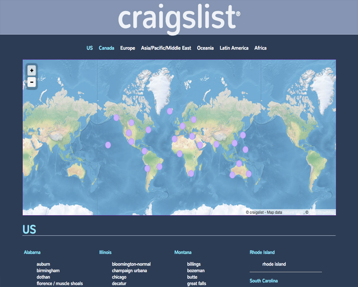Click the zoom in button on the map
The height and width of the screenshot is (287, 358).
(x=31, y=71)
